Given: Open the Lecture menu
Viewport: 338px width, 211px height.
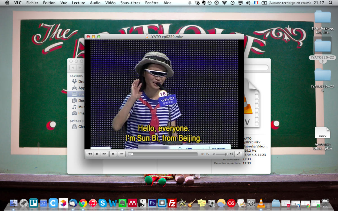Looking at the screenshot, I should 78,3.
